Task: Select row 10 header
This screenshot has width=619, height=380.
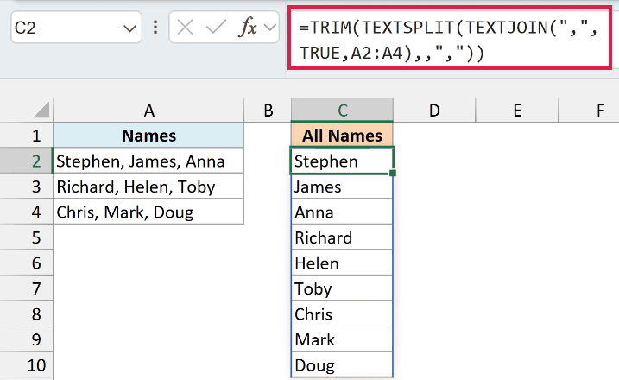Action: point(27,365)
